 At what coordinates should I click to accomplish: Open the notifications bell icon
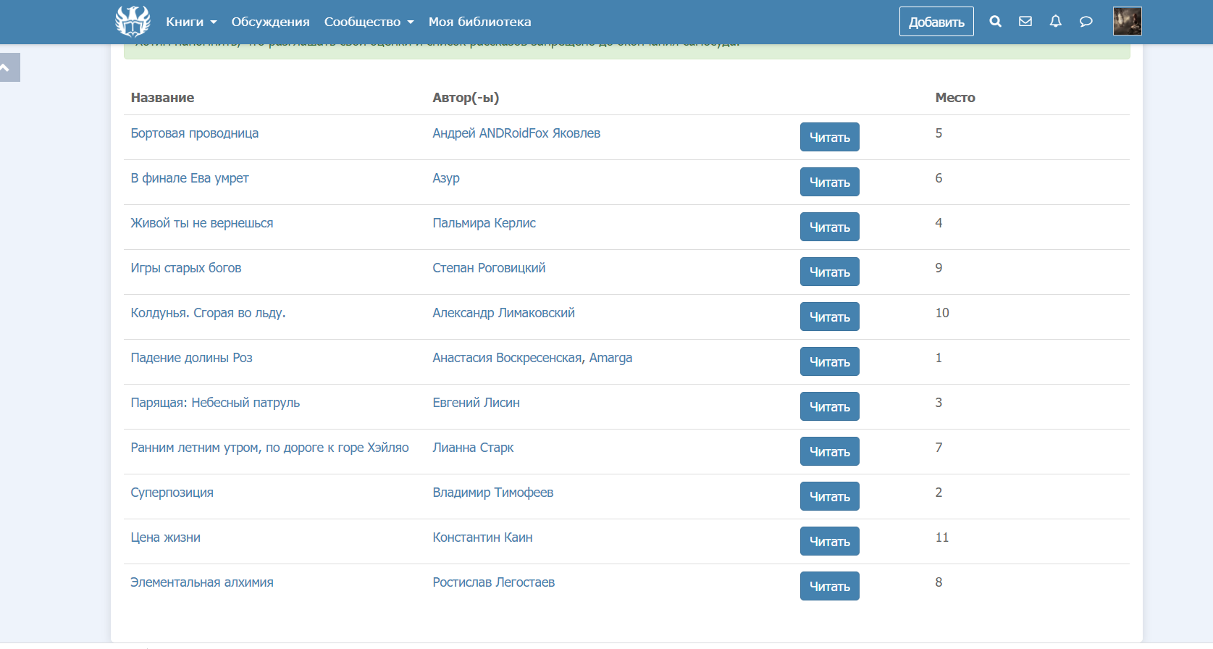coord(1055,22)
